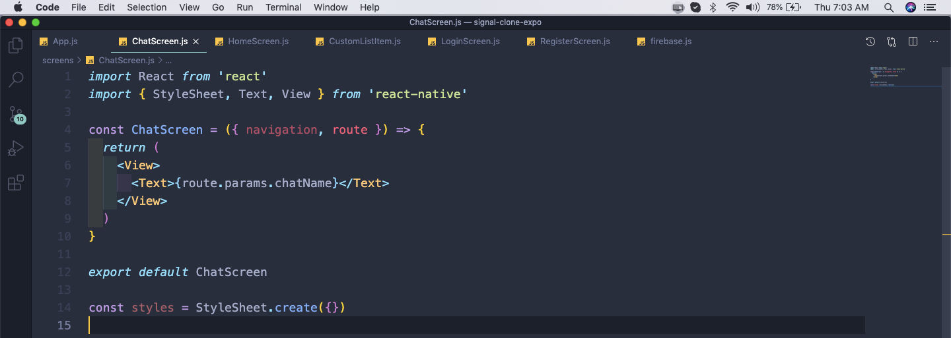Open the Run and Debug view
Viewport: 951px width, 338px height.
point(16,148)
